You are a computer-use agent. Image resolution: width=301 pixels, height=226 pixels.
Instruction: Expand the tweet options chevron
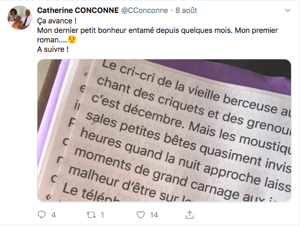tap(287, 10)
